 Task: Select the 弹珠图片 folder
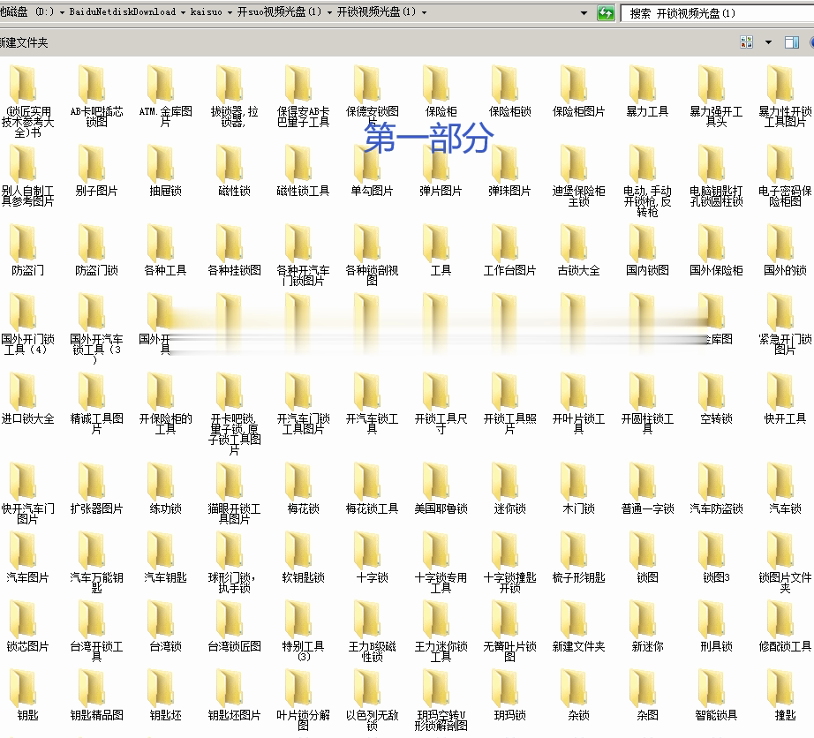509,170
